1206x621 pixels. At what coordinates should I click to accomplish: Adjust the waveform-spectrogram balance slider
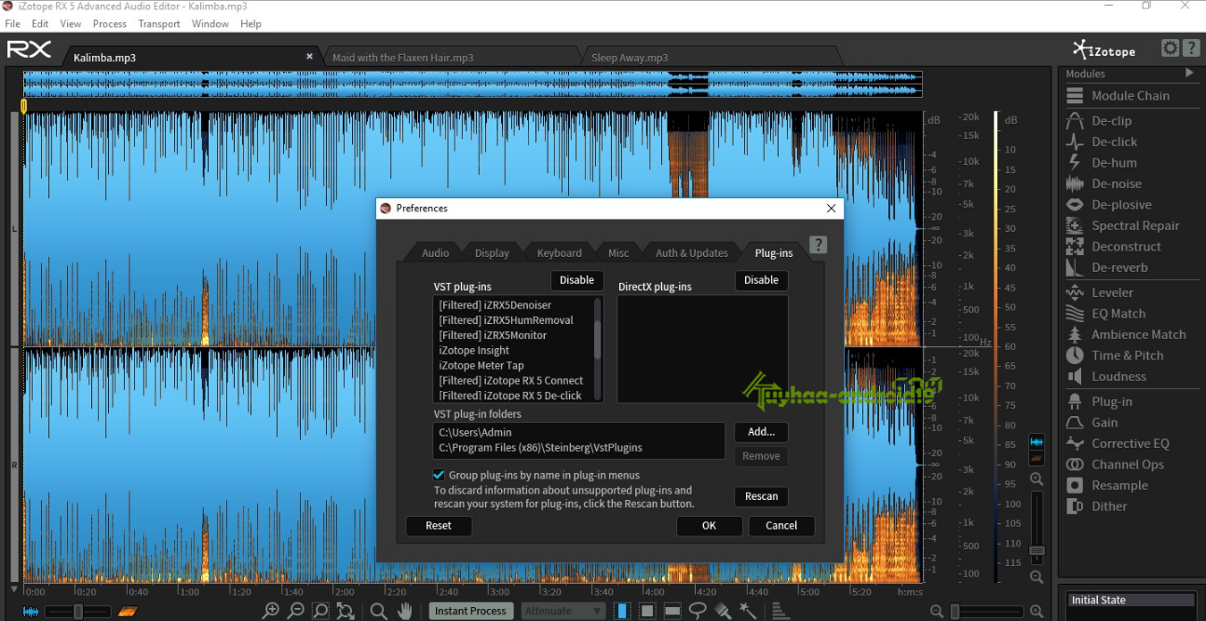pyautogui.click(x=78, y=612)
